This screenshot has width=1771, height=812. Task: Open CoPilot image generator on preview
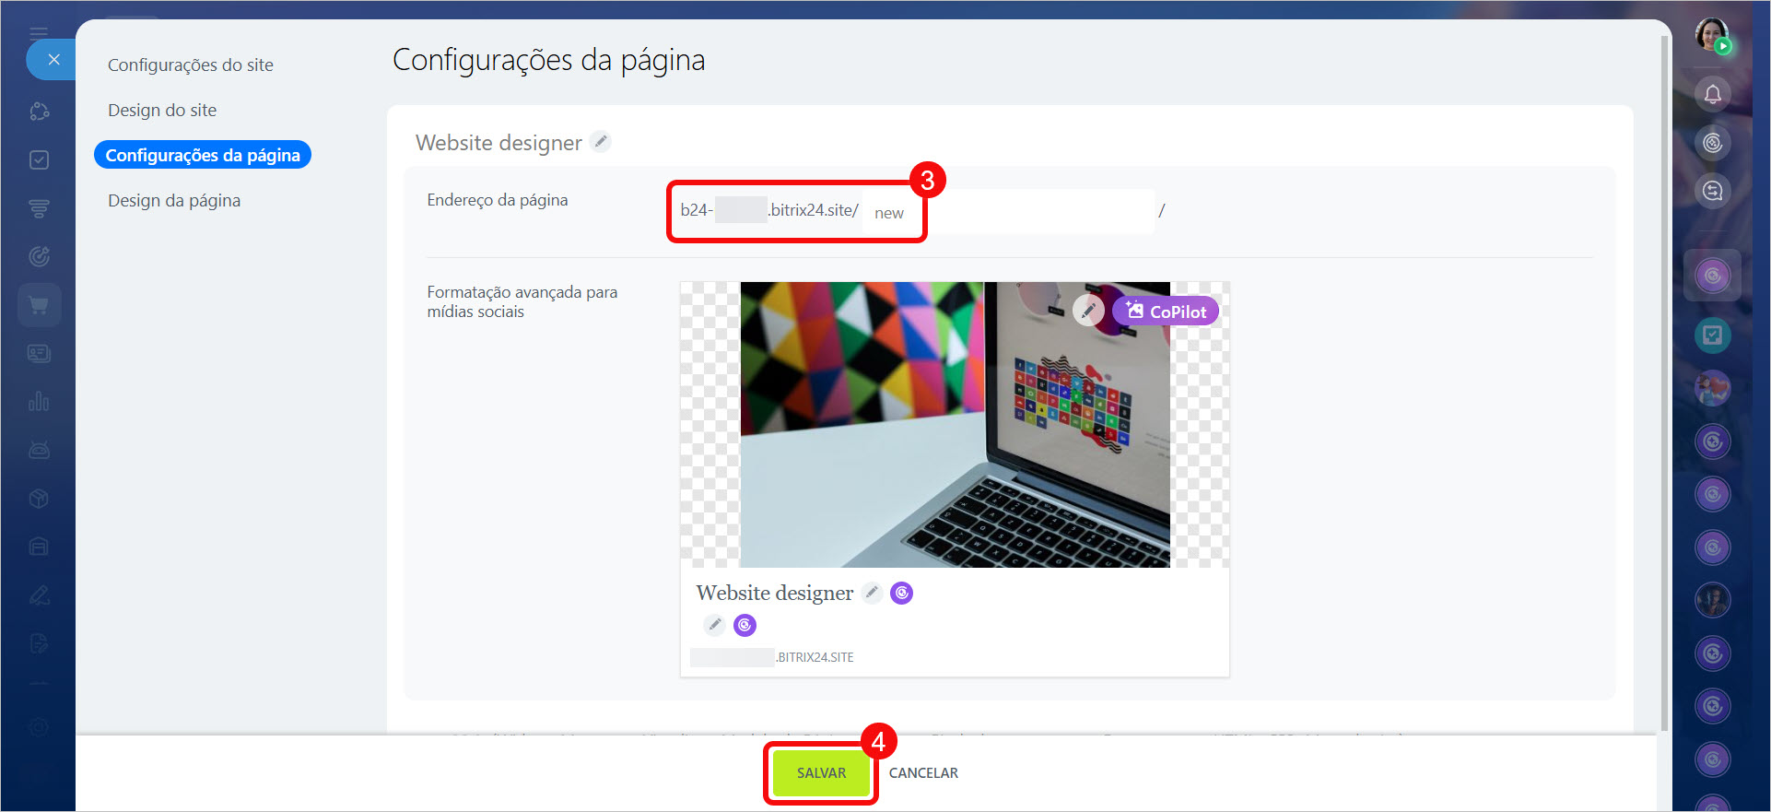[1166, 312]
